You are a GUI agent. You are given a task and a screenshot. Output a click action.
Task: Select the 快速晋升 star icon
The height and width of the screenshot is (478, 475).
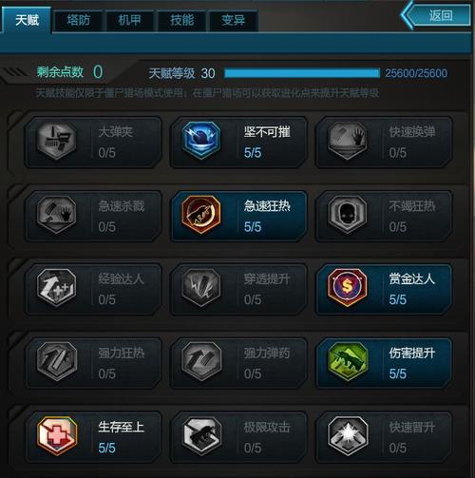[x=348, y=436]
